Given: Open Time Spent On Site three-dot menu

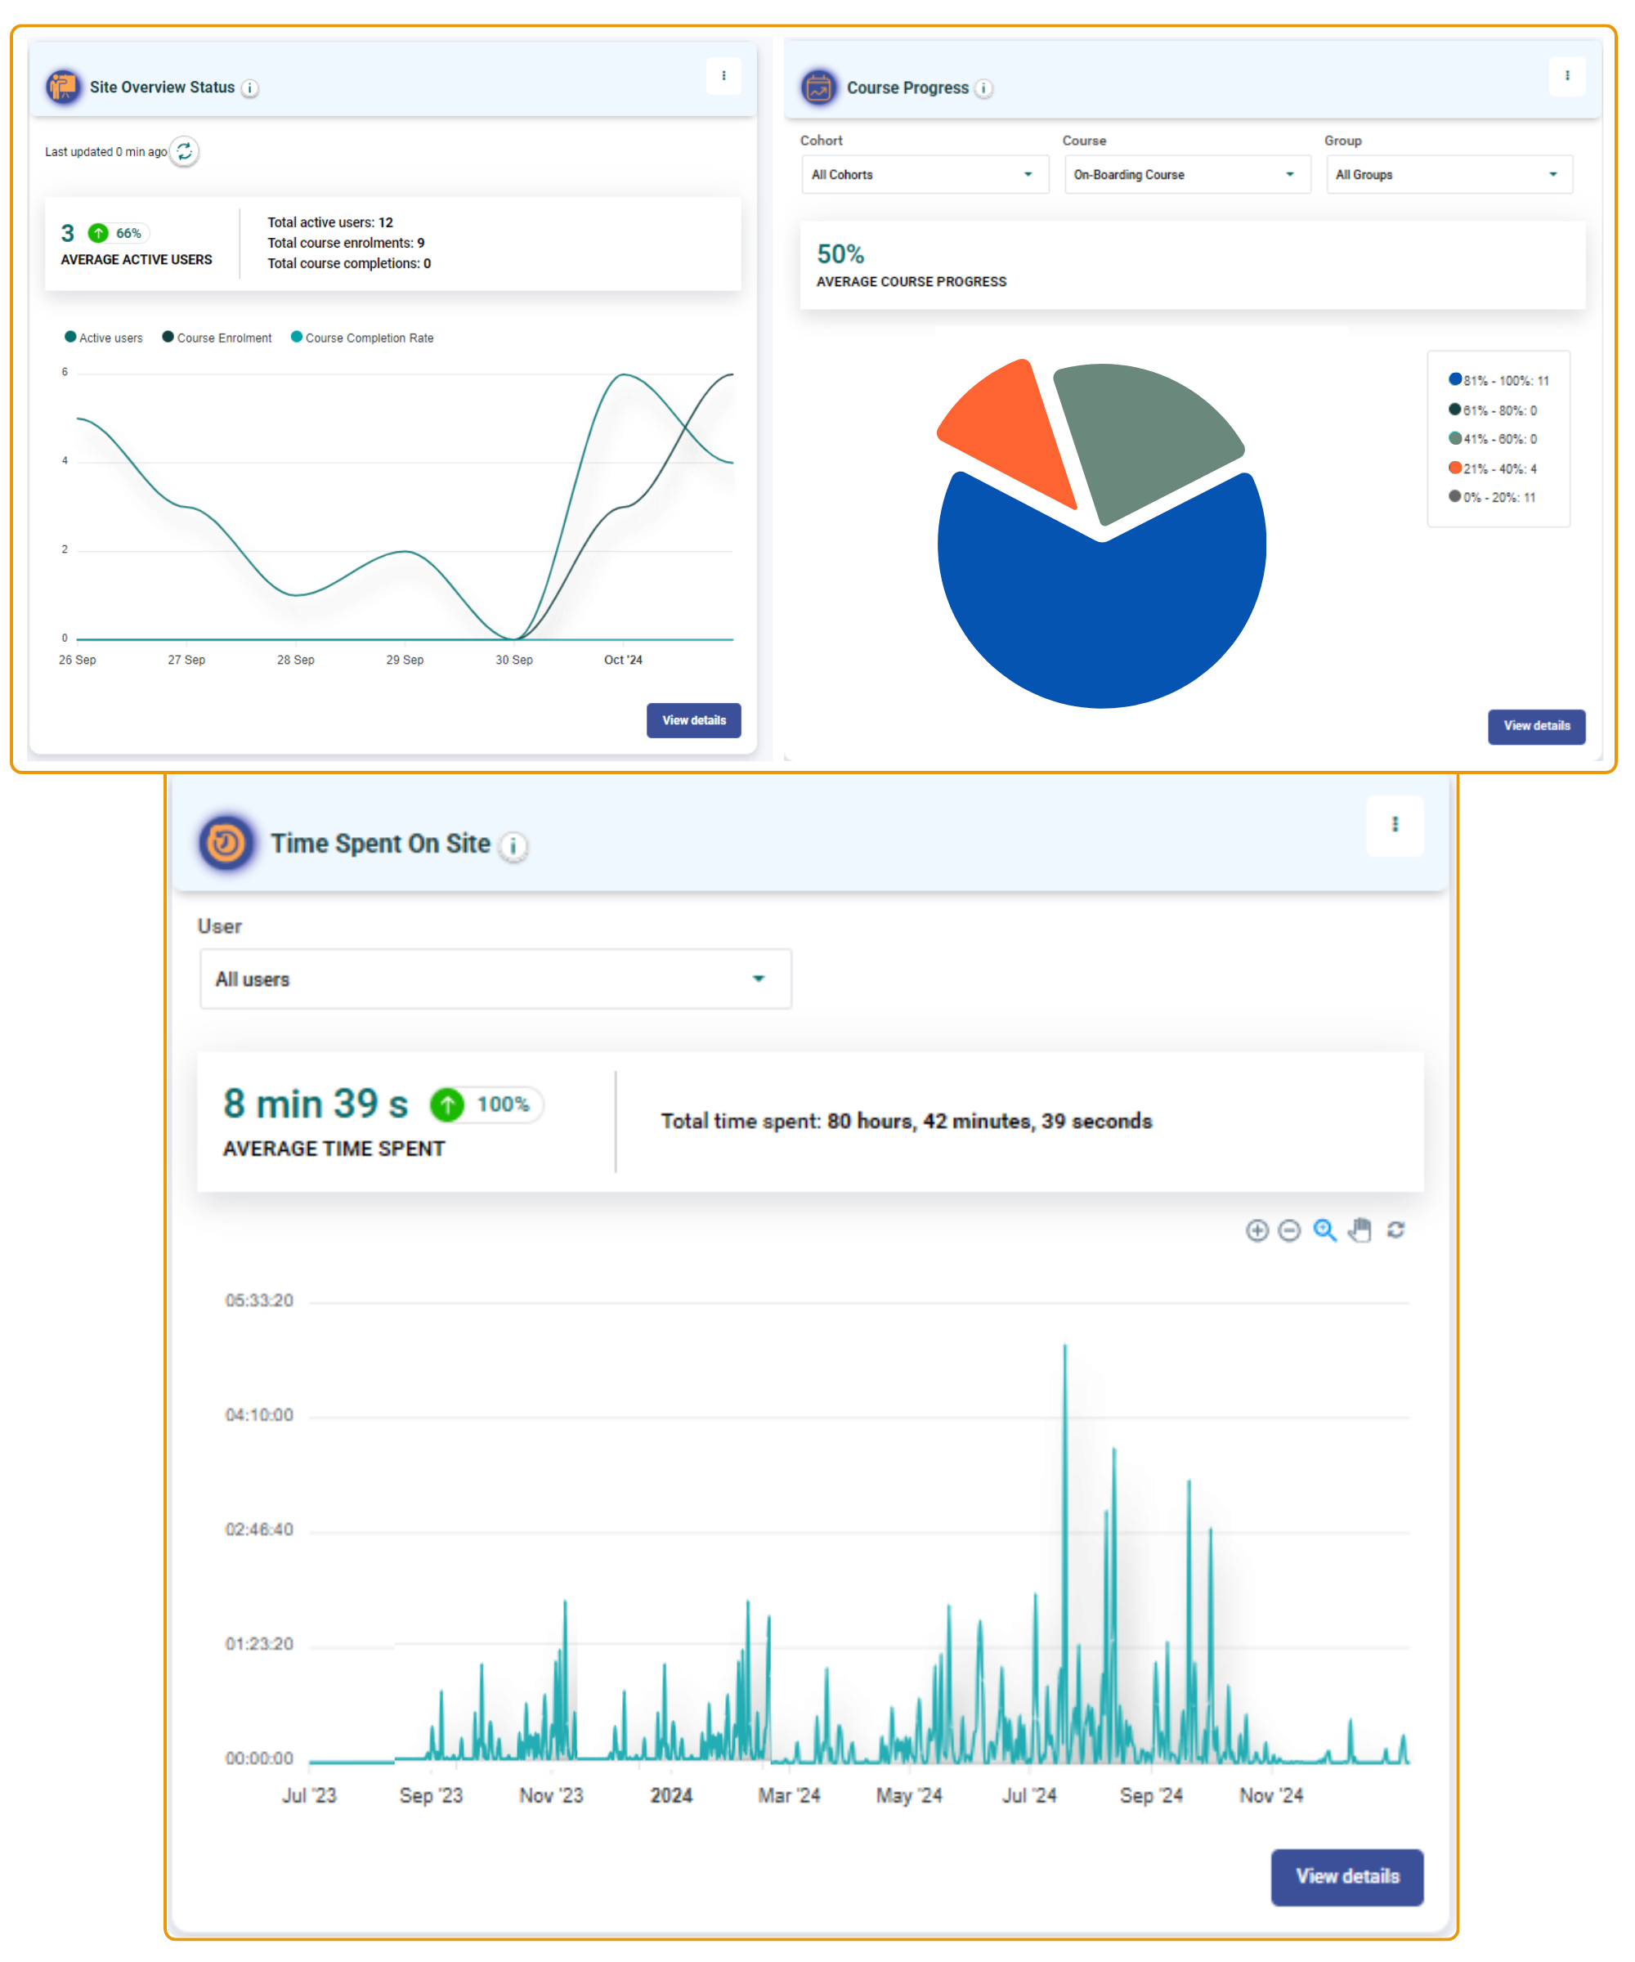Looking at the screenshot, I should (x=1395, y=824).
